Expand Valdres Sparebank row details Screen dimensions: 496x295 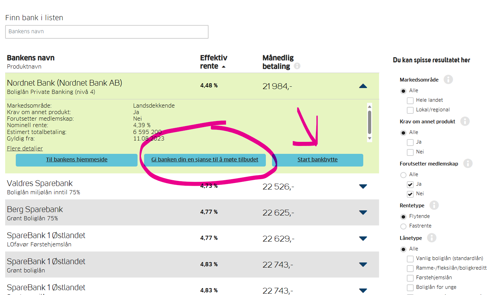coord(363,186)
